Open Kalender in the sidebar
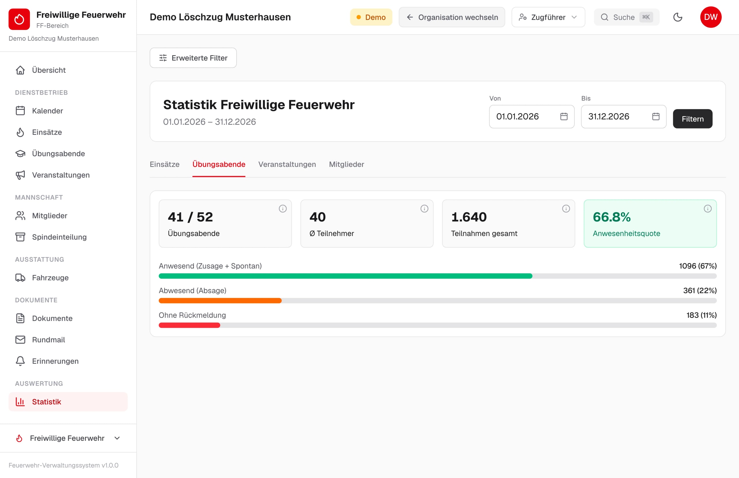This screenshot has height=478, width=739. pos(68,111)
